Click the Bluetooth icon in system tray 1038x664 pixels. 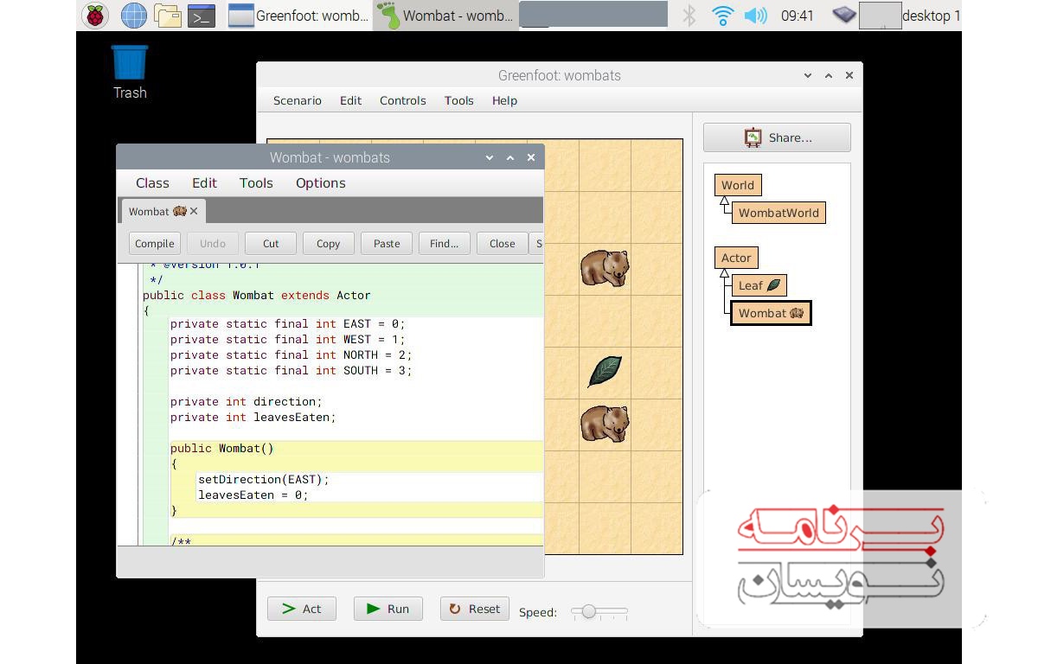click(689, 16)
